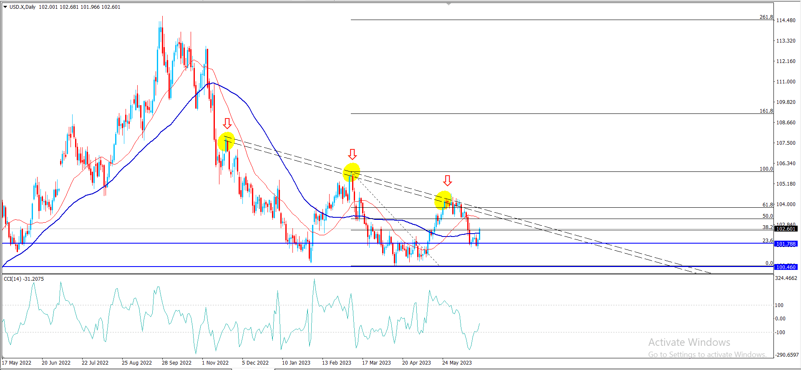The image size is (801, 370).
Task: Click the 25 Aug 2022 date label
Action: click(137, 362)
